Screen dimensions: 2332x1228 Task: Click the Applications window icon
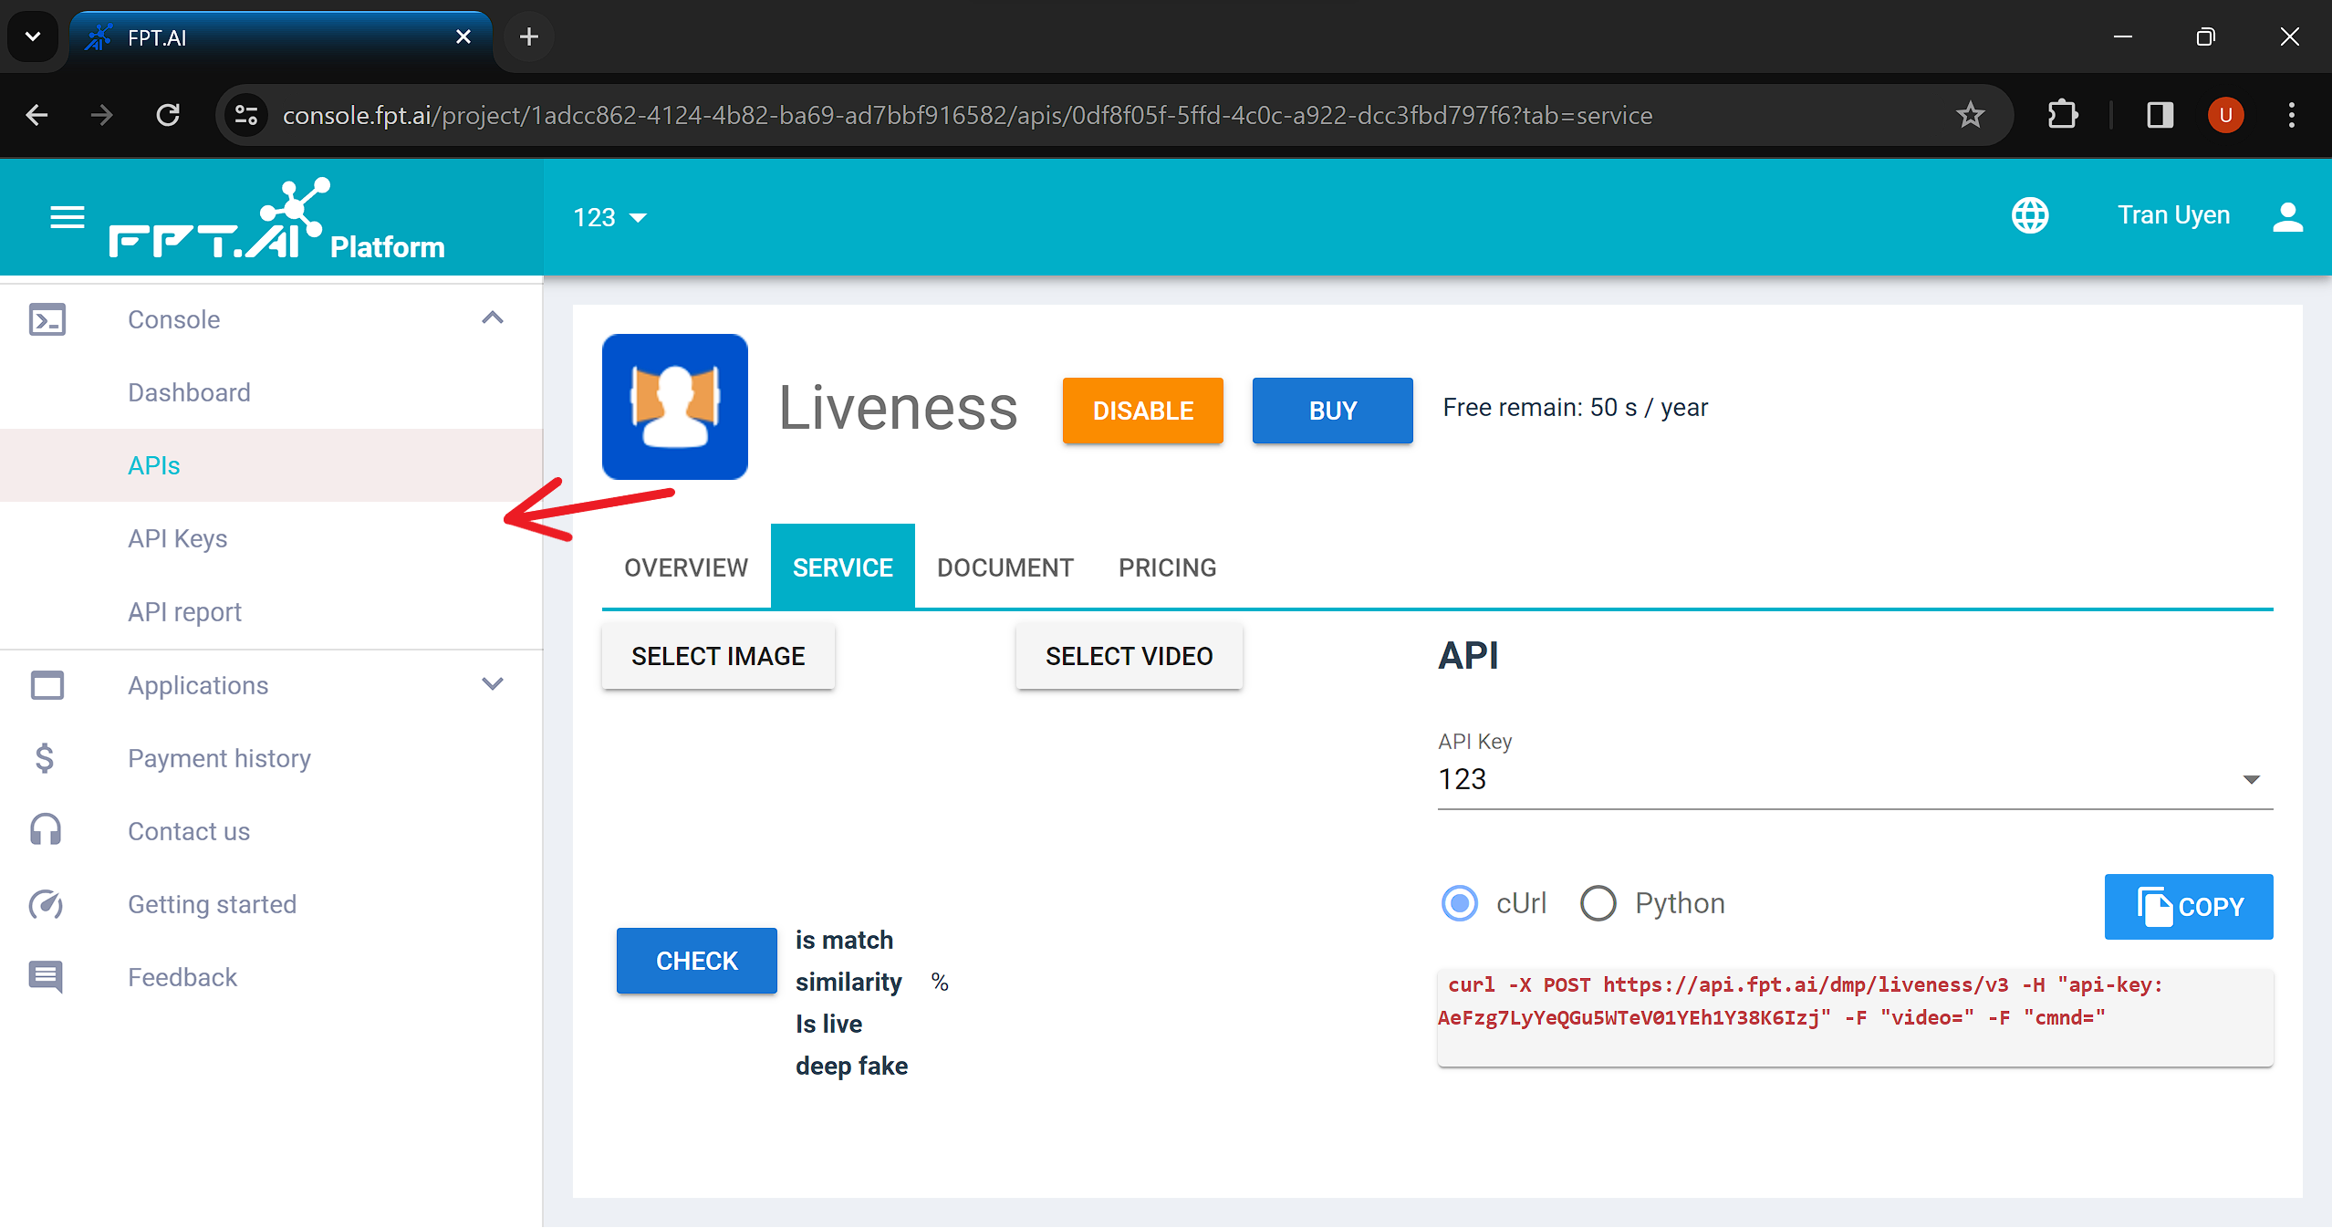pyautogui.click(x=47, y=685)
